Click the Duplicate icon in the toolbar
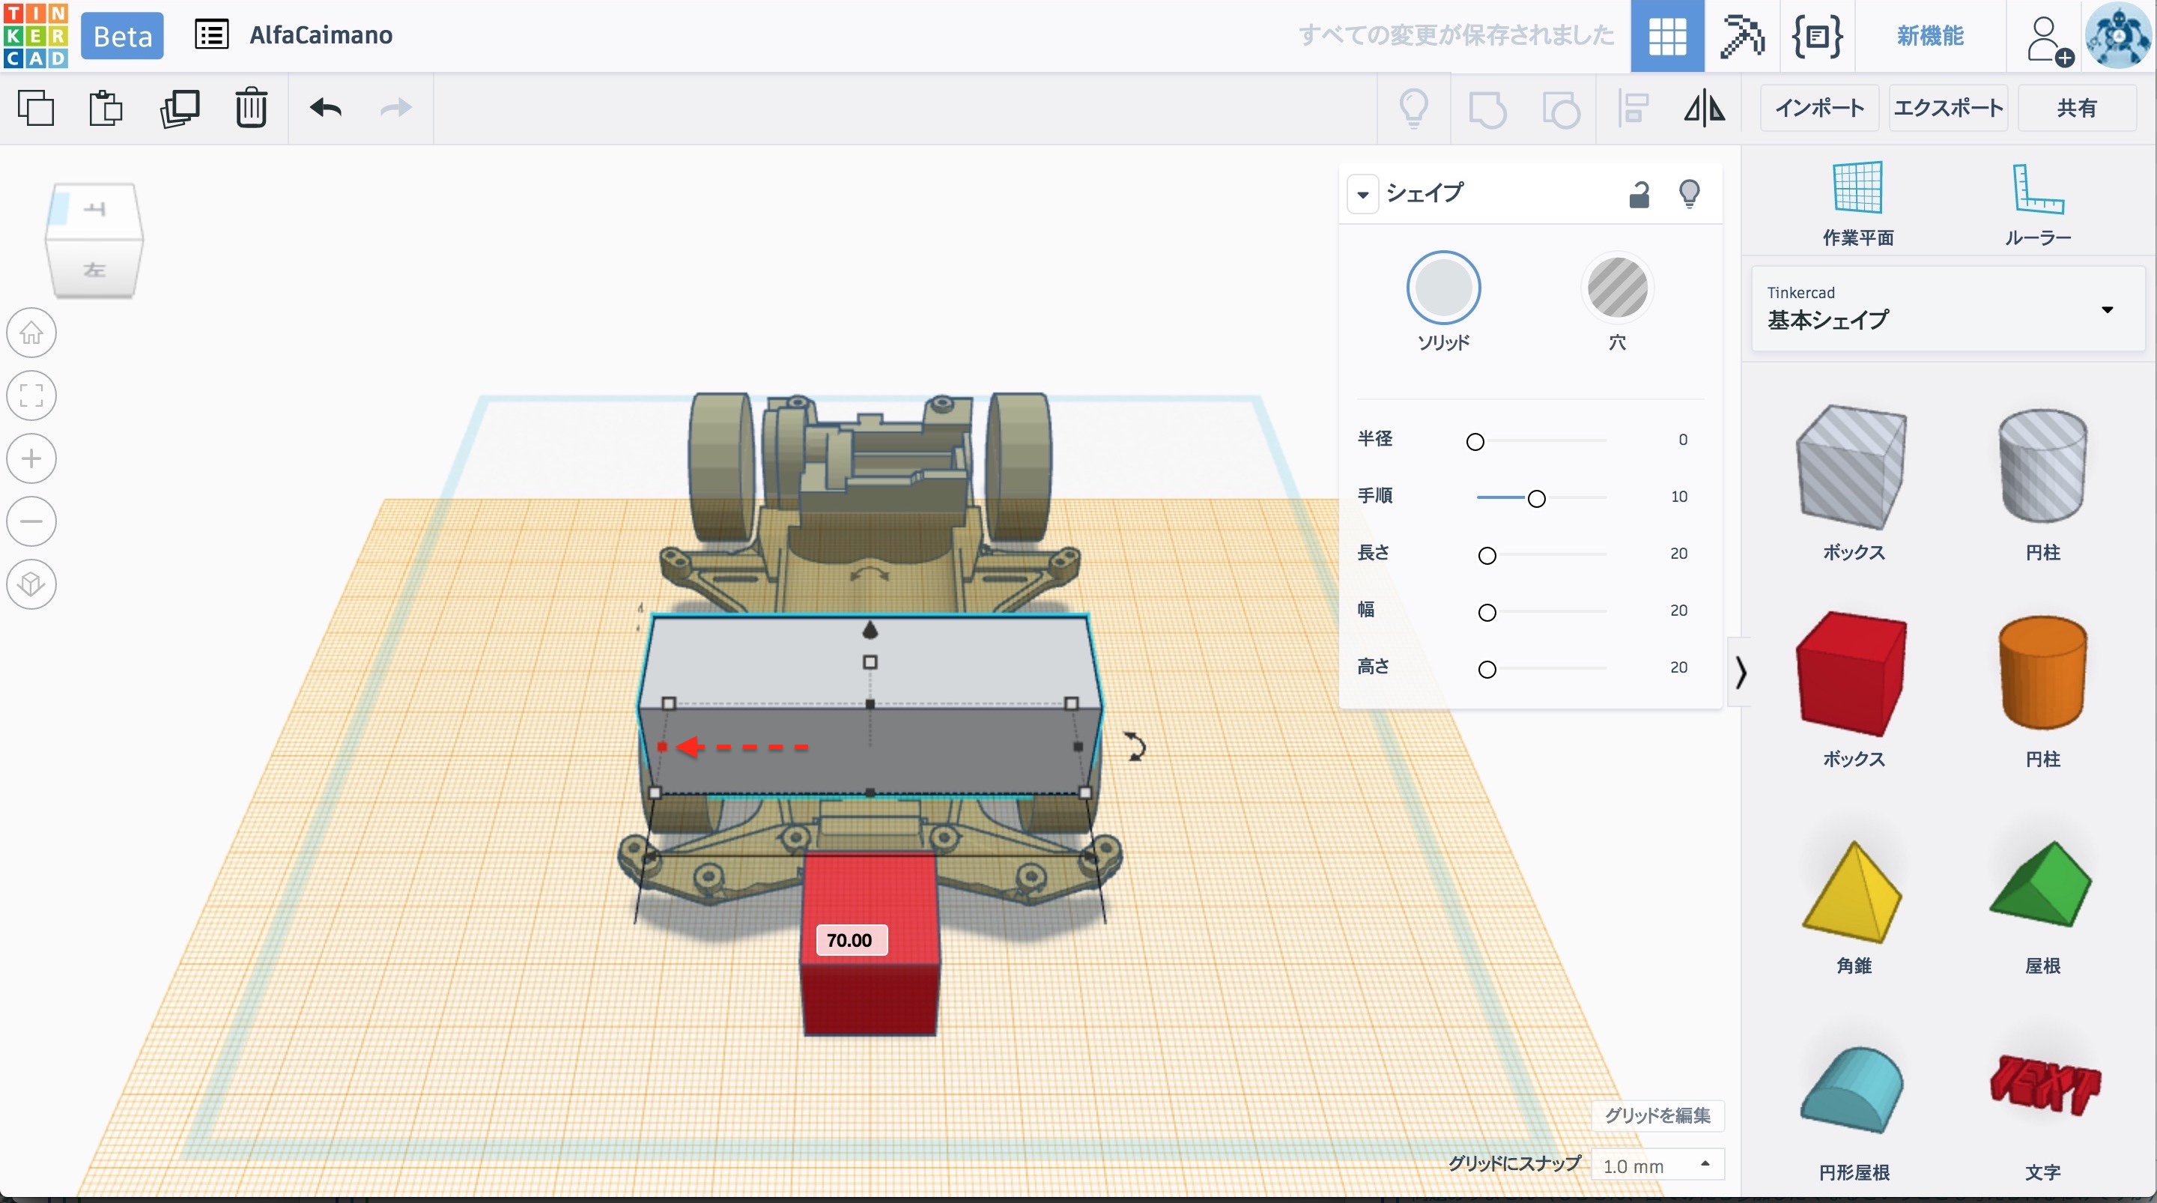The height and width of the screenshot is (1203, 2157). click(x=179, y=108)
